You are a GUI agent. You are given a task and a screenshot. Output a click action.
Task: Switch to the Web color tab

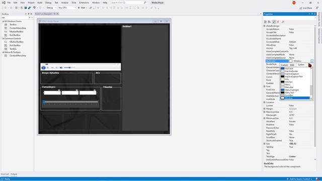292,65
